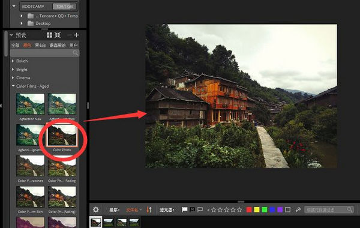This screenshot has height=228, width=360.
Task: Click the left panel splitter handle
Action: (88, 106)
